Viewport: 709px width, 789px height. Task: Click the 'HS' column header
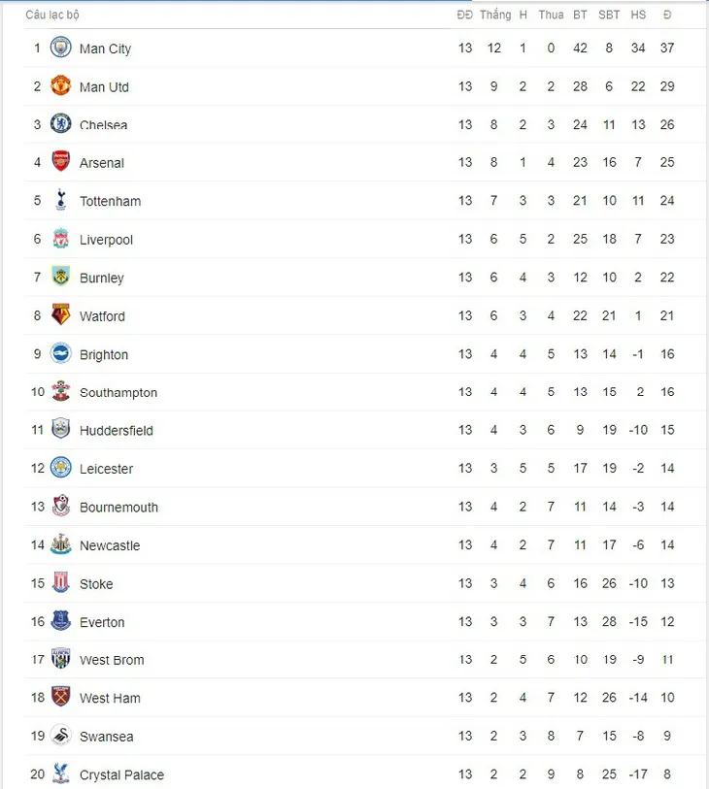(x=638, y=15)
